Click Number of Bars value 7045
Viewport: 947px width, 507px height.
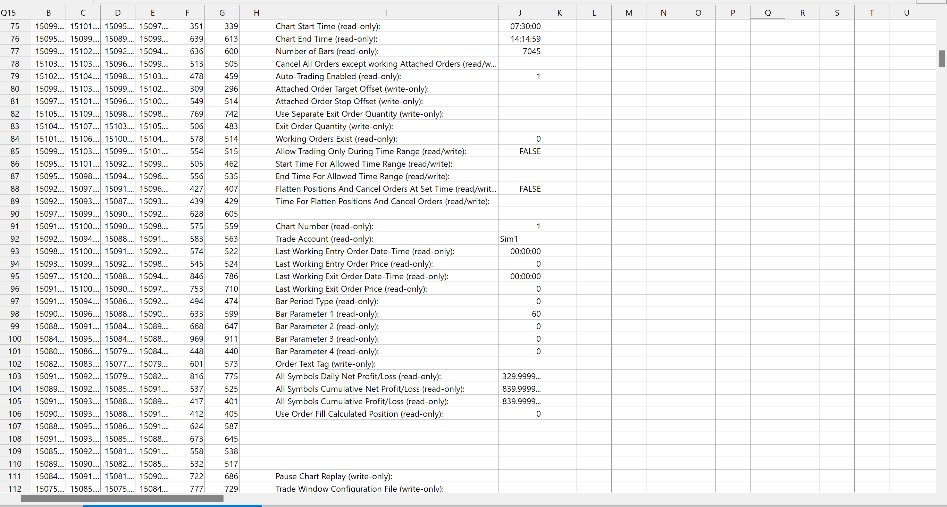520,51
